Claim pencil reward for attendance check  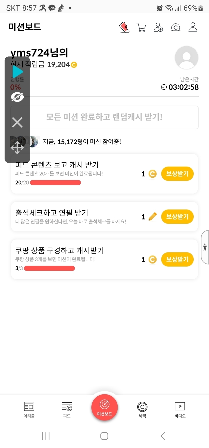coord(177,217)
